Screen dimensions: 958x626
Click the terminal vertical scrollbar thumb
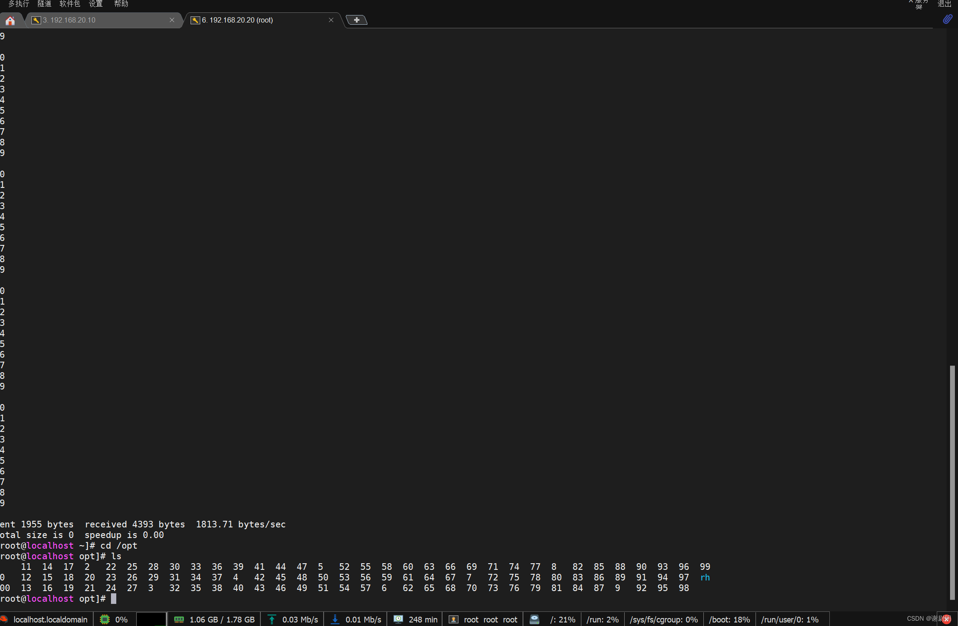952,482
